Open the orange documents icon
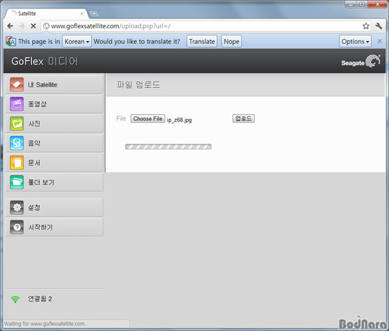 coord(17,162)
